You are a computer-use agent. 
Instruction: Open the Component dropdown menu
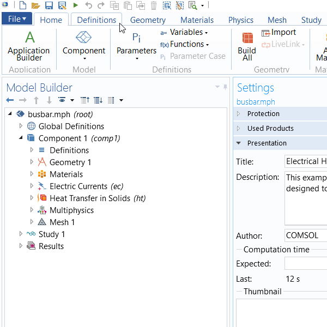(84, 51)
